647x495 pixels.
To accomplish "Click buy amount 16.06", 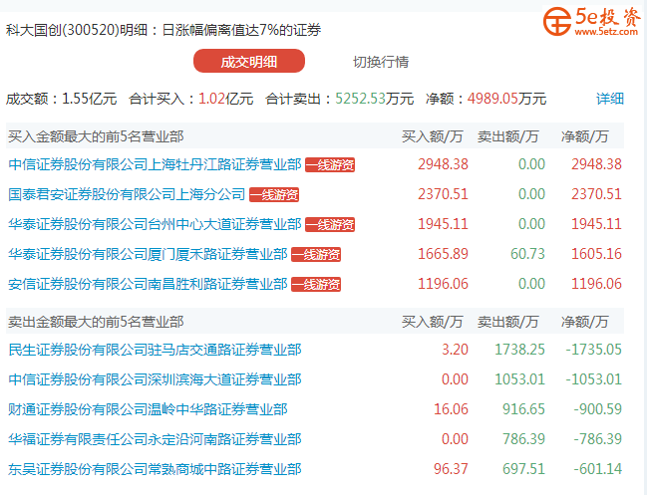I will pos(451,409).
